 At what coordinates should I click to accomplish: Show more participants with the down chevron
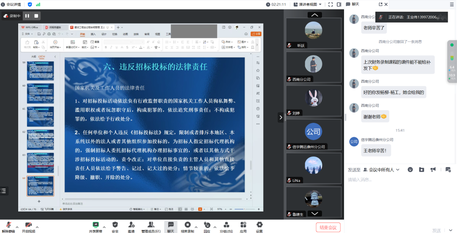(314, 214)
